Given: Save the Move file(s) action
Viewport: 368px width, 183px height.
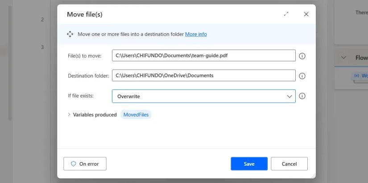Looking at the screenshot, I should click(249, 164).
